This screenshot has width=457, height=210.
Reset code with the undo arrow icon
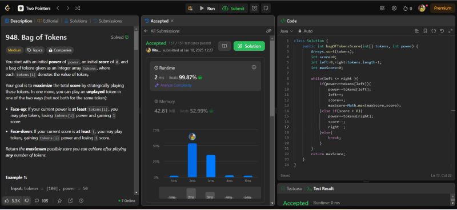click(442, 31)
